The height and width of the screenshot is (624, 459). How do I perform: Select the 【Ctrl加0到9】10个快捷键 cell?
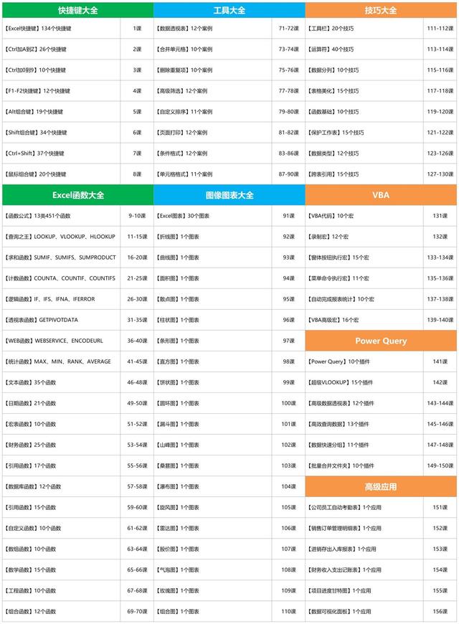[x=61, y=70]
